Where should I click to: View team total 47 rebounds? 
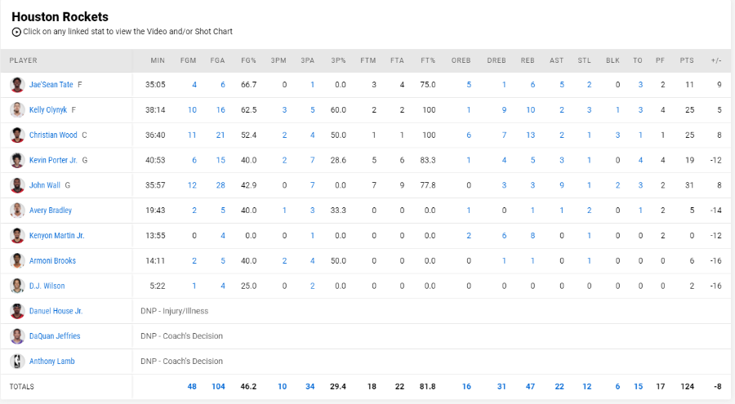coord(530,387)
